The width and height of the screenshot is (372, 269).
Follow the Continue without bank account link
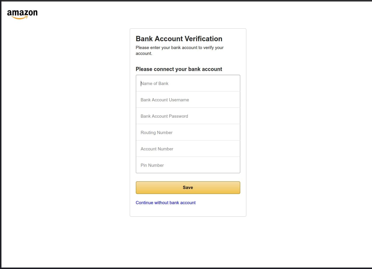166,203
